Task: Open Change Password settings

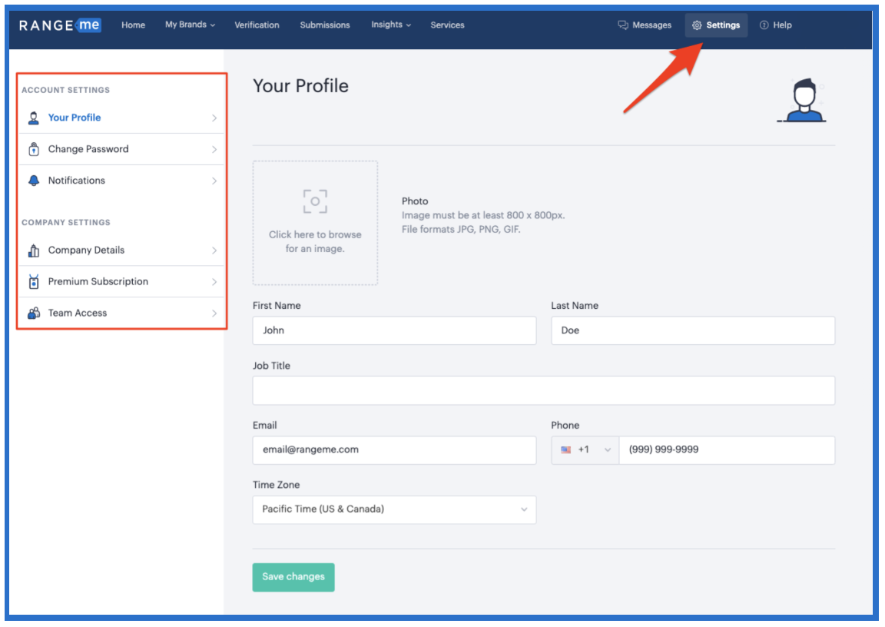Action: point(122,150)
